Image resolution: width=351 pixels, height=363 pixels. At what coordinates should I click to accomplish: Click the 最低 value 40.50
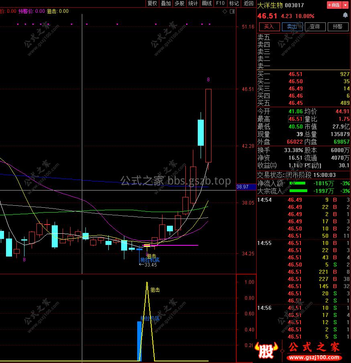coord(296,126)
